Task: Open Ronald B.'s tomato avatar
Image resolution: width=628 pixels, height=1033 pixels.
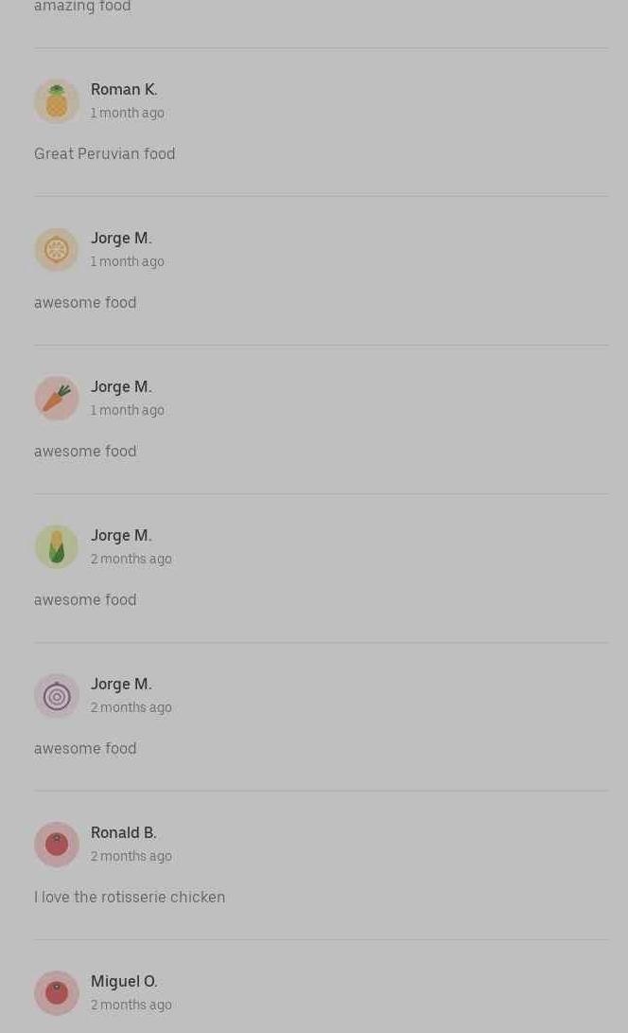Action: 57,845
